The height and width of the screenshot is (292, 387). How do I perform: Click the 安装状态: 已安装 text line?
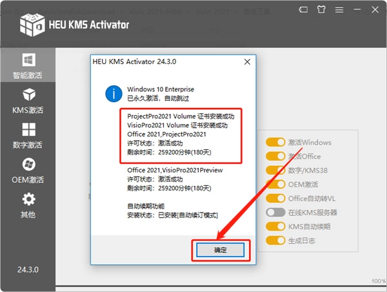(172, 215)
